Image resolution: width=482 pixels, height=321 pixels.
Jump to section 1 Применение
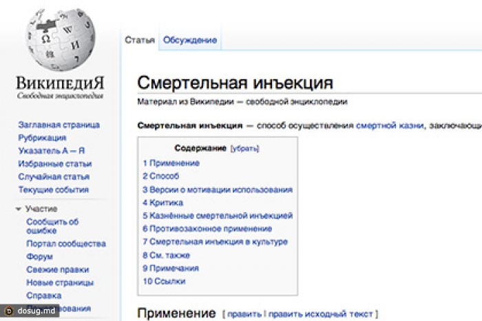tap(171, 163)
